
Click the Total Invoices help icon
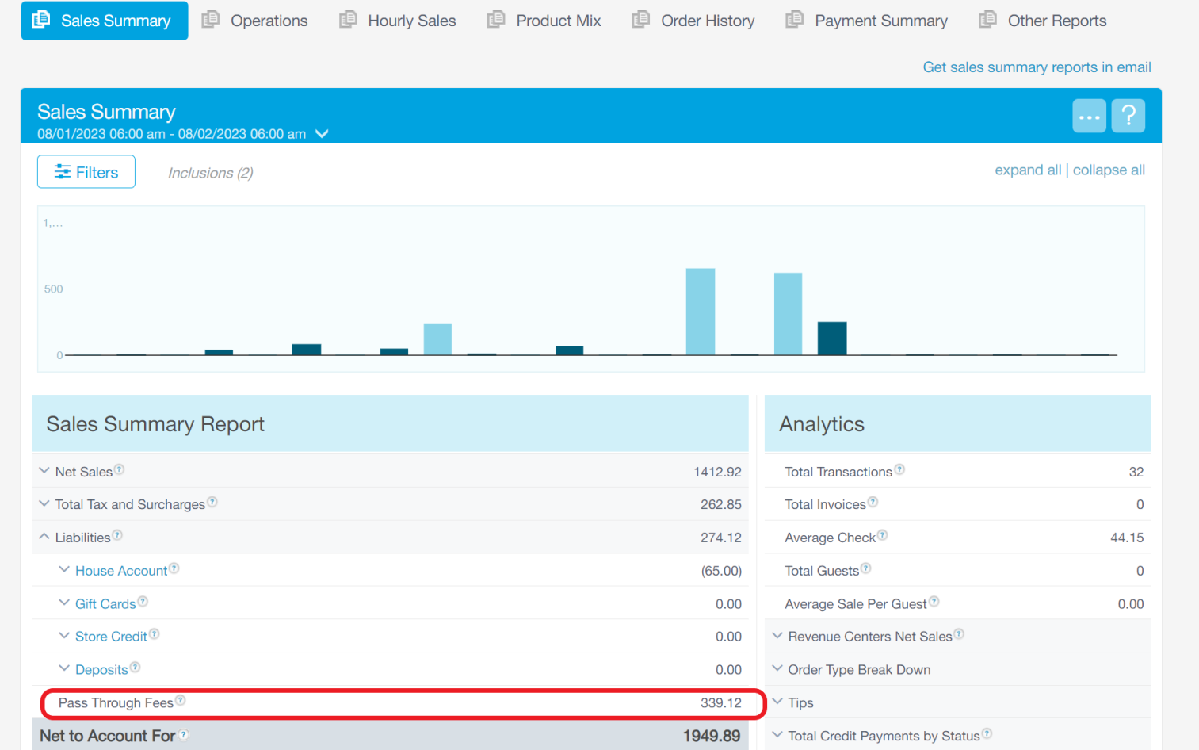tap(873, 502)
